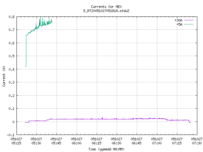Click the x-axis tick 051027 05:45
The width and height of the screenshot is (203, 152).
[56, 141]
